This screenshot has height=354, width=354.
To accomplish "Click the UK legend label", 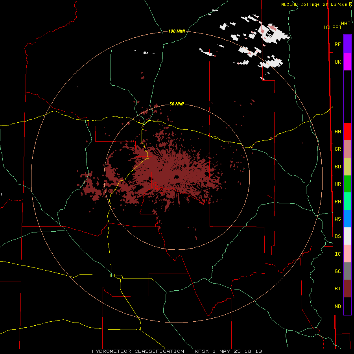I will pos(337,62).
